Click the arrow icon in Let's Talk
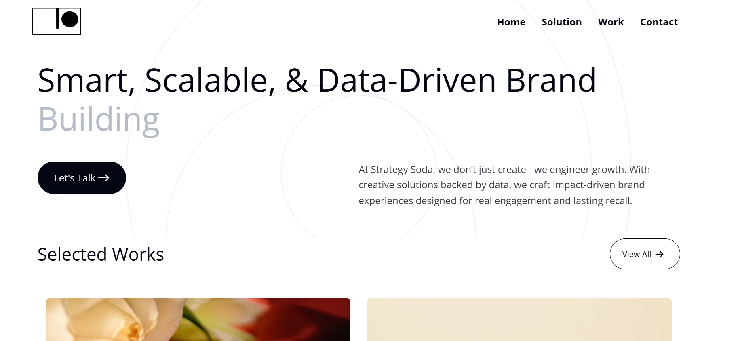Screen dimensions: 740x341 click(104, 178)
